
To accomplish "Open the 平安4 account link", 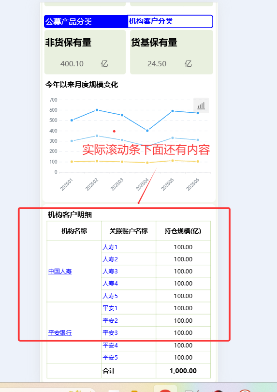I will [110, 345].
